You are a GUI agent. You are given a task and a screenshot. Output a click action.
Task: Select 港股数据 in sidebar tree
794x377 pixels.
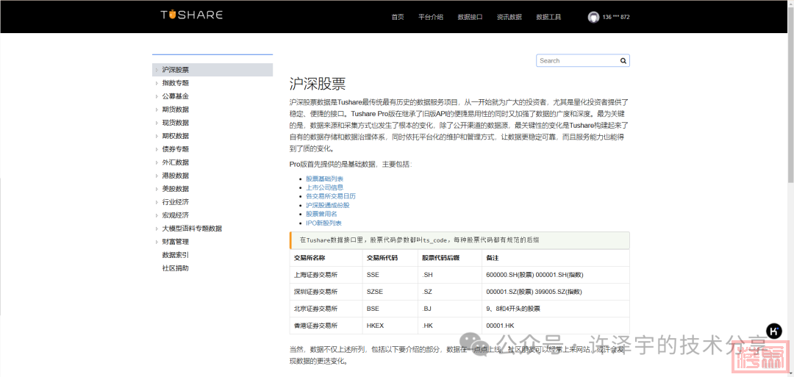coord(175,176)
